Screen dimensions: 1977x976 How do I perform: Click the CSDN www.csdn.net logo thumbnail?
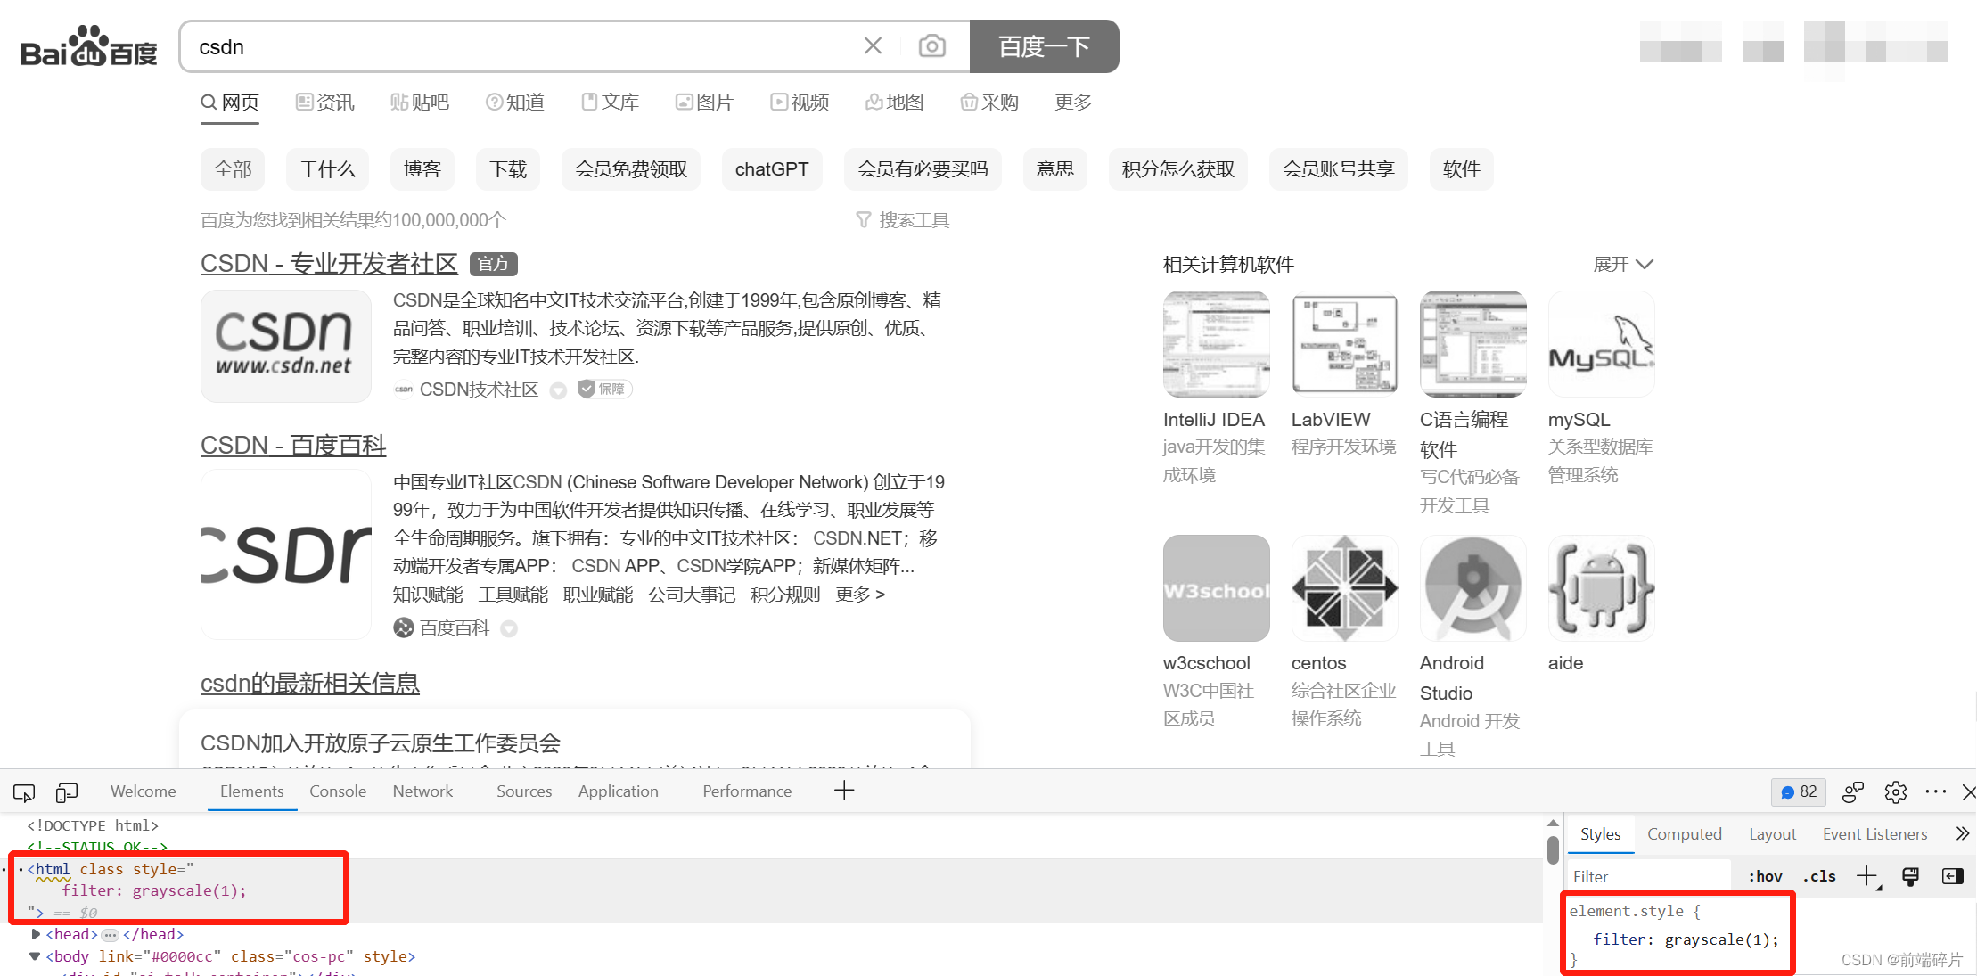coord(285,346)
